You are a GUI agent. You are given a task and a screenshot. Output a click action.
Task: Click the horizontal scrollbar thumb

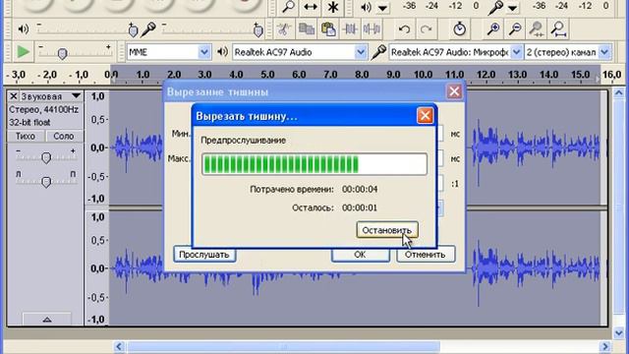[283, 346]
